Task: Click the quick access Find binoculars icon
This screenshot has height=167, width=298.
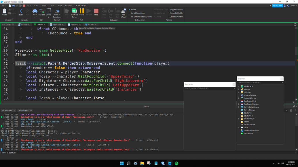Action: point(13,5)
